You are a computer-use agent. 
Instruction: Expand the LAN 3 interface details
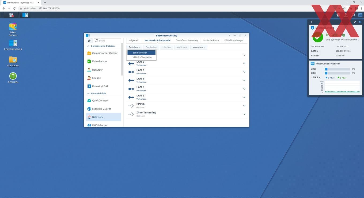(244, 72)
